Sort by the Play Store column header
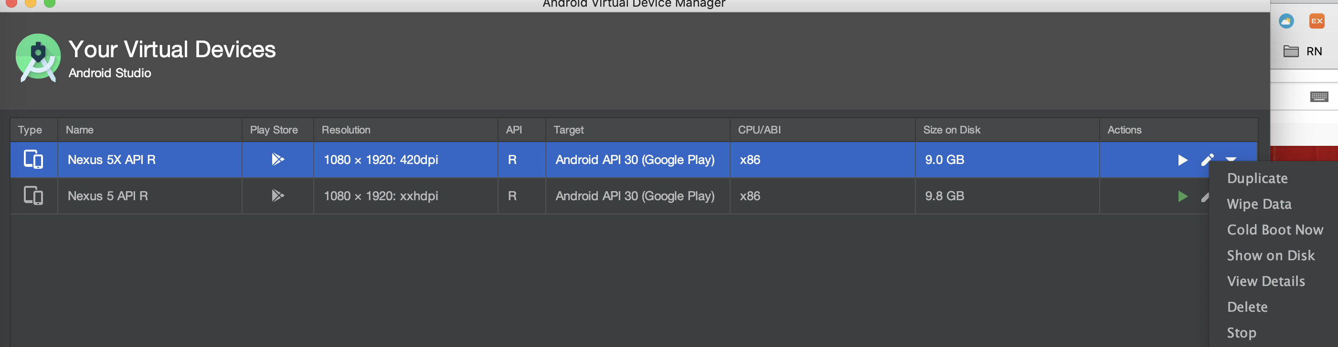Image resolution: width=1338 pixels, height=347 pixels. coord(278,130)
